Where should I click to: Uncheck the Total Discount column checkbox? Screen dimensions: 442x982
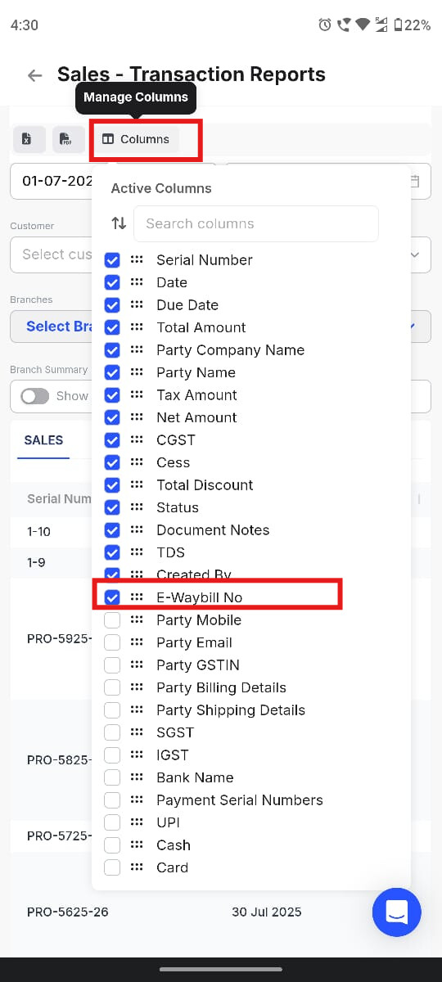coord(112,485)
